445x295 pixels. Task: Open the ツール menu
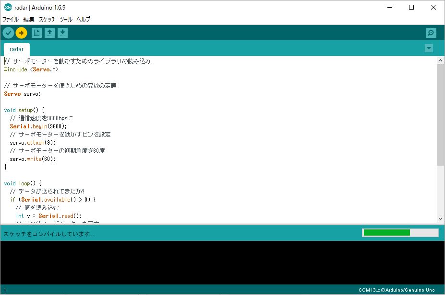66,19
